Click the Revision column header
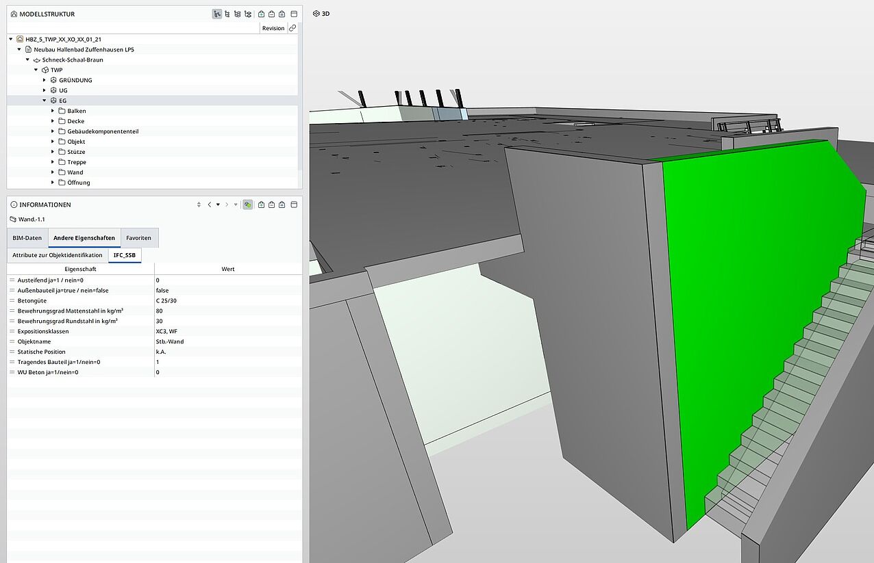874x563 pixels. pos(273,28)
